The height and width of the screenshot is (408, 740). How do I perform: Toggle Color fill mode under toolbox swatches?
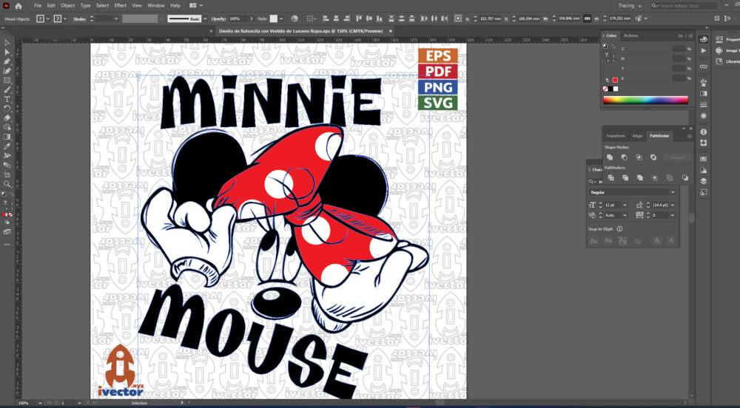pos(4,215)
